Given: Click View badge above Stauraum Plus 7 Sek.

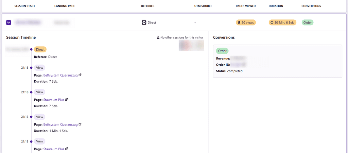Looking at the screenshot, I should pyautogui.click(x=39, y=92).
